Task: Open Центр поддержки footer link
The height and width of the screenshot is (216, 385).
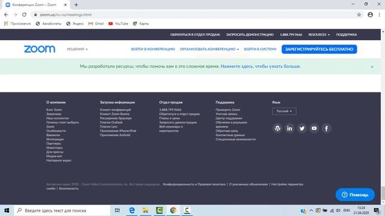Action: coord(229,118)
